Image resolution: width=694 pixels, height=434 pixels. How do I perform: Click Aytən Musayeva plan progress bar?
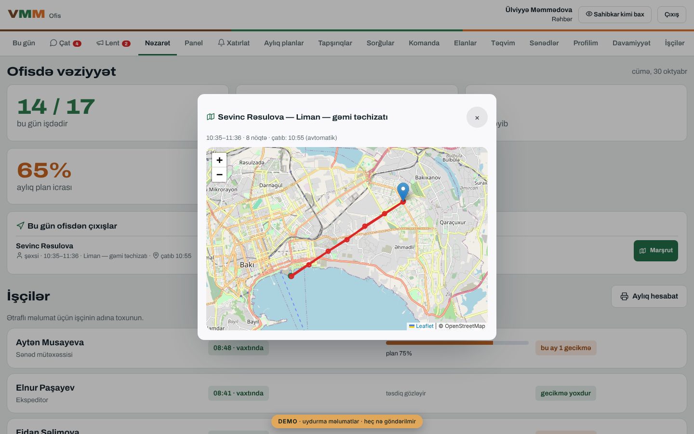pos(457,343)
